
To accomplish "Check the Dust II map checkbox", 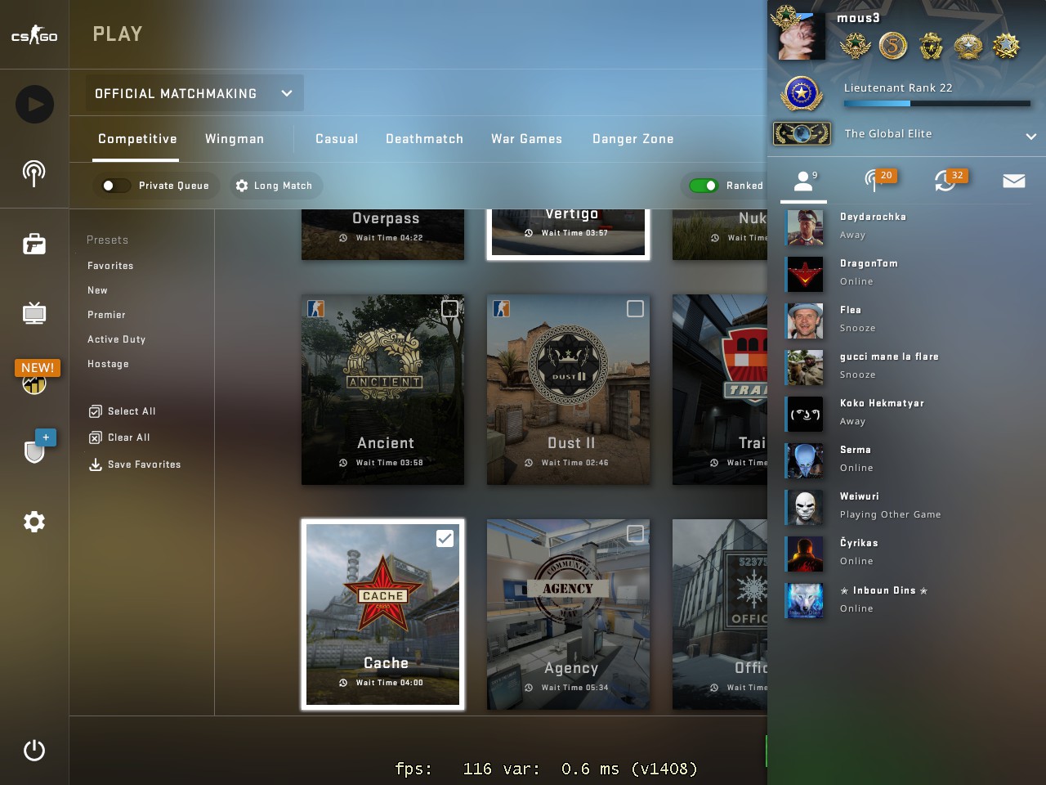I will click(x=635, y=308).
